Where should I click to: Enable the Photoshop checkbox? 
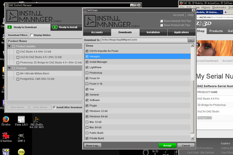pos(87,73)
